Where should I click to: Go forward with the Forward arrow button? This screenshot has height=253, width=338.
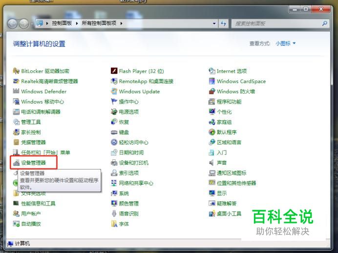pyautogui.click(x=24, y=23)
